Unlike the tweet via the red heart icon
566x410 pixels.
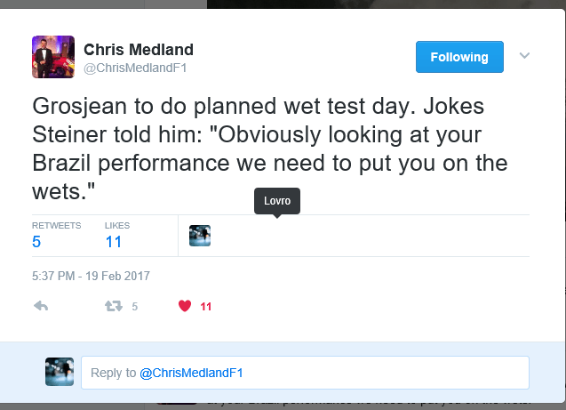coord(185,306)
